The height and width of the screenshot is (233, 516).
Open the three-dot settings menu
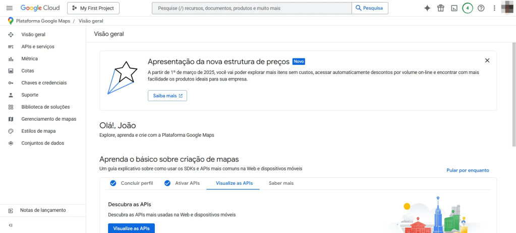[x=494, y=8]
